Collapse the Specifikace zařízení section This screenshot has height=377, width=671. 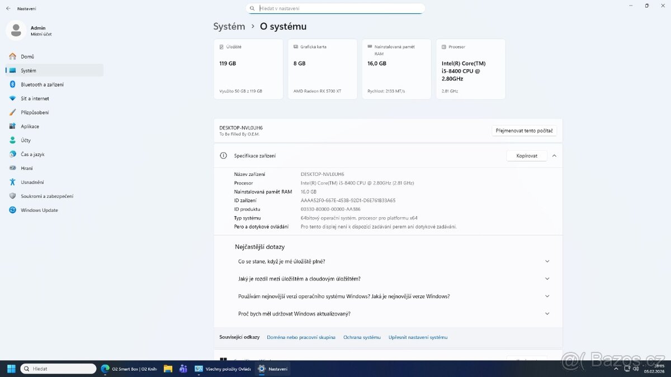(x=554, y=155)
